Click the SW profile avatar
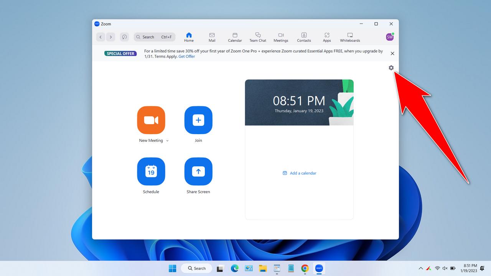Viewport: 491px width, 276px height. [x=390, y=37]
